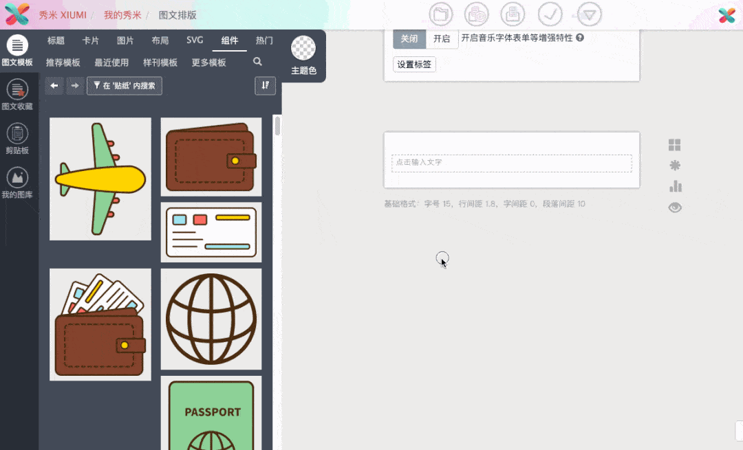Open the 图文模板 sidebar panel

[17, 51]
